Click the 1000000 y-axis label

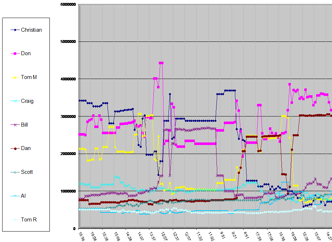point(68,191)
